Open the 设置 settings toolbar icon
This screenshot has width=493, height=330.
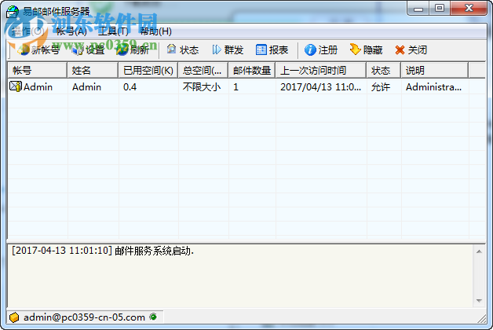78,49
